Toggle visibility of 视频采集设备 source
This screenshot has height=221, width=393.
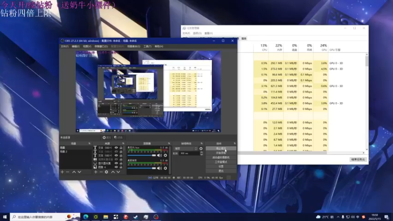coord(116,159)
